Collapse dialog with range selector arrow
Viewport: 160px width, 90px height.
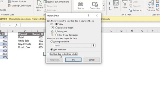pos(93,45)
